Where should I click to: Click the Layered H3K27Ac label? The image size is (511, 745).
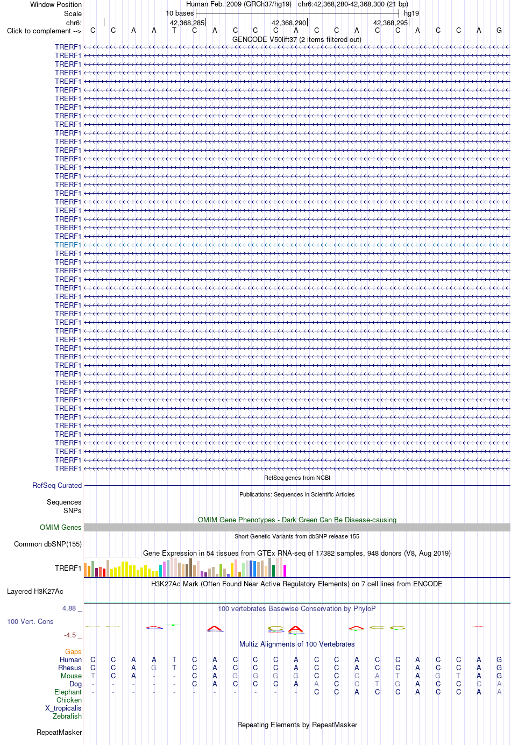click(x=35, y=591)
